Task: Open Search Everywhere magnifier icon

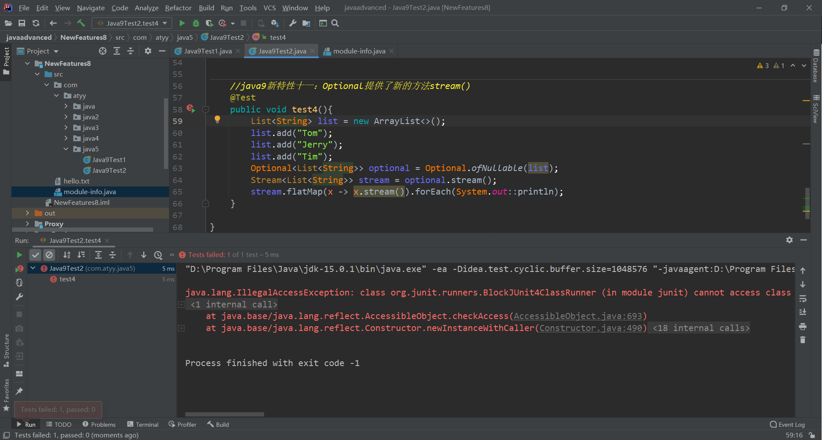Action: coord(335,23)
